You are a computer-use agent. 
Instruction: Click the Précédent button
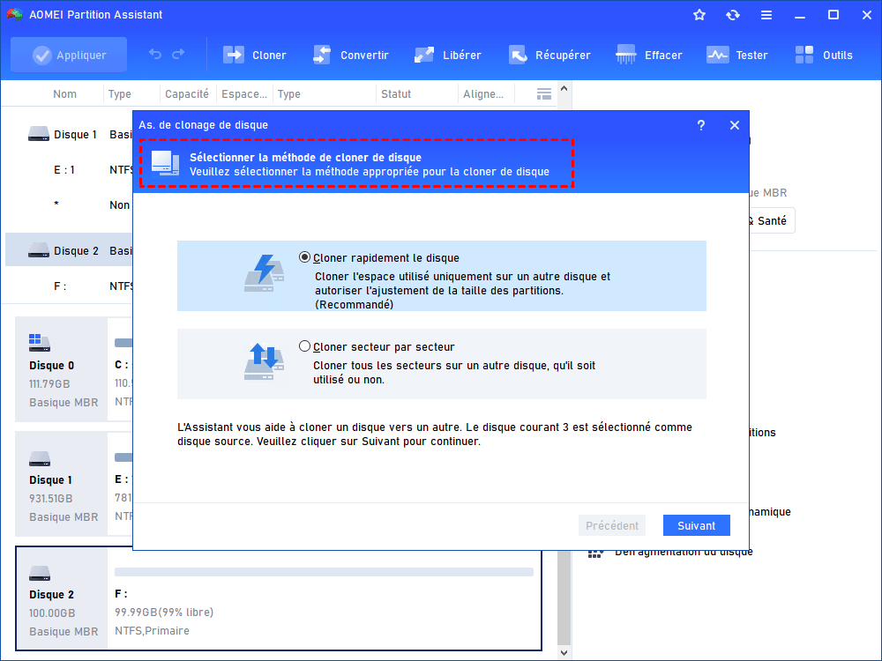(x=612, y=525)
